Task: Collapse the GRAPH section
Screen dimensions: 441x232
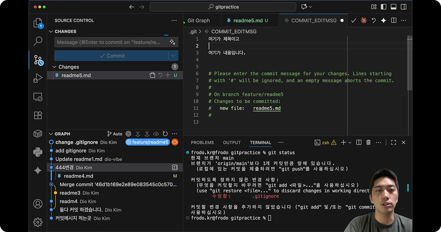Action: pyautogui.click(x=51, y=134)
